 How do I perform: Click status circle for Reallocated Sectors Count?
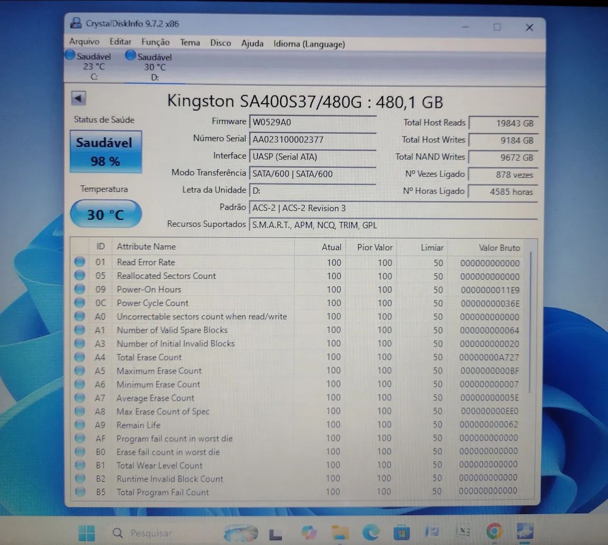click(80, 276)
